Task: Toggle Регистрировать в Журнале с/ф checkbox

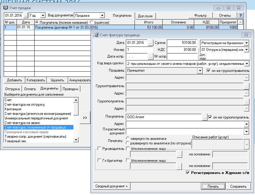Action: click(188, 173)
